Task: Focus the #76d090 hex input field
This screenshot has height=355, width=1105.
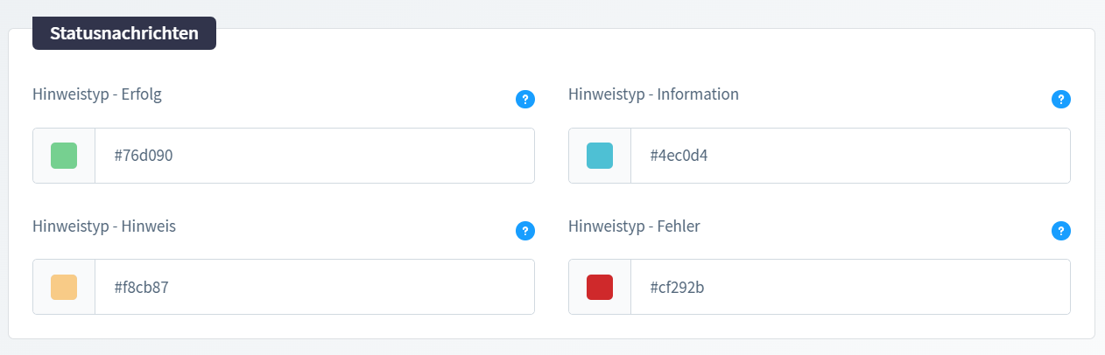Action: (314, 156)
